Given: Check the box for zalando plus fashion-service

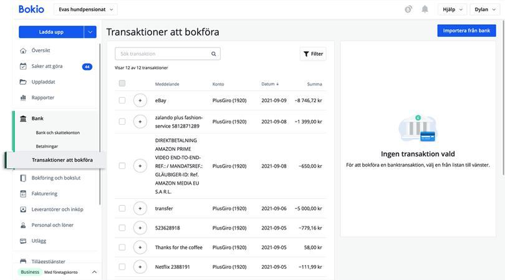Looking at the screenshot, I should coord(122,122).
